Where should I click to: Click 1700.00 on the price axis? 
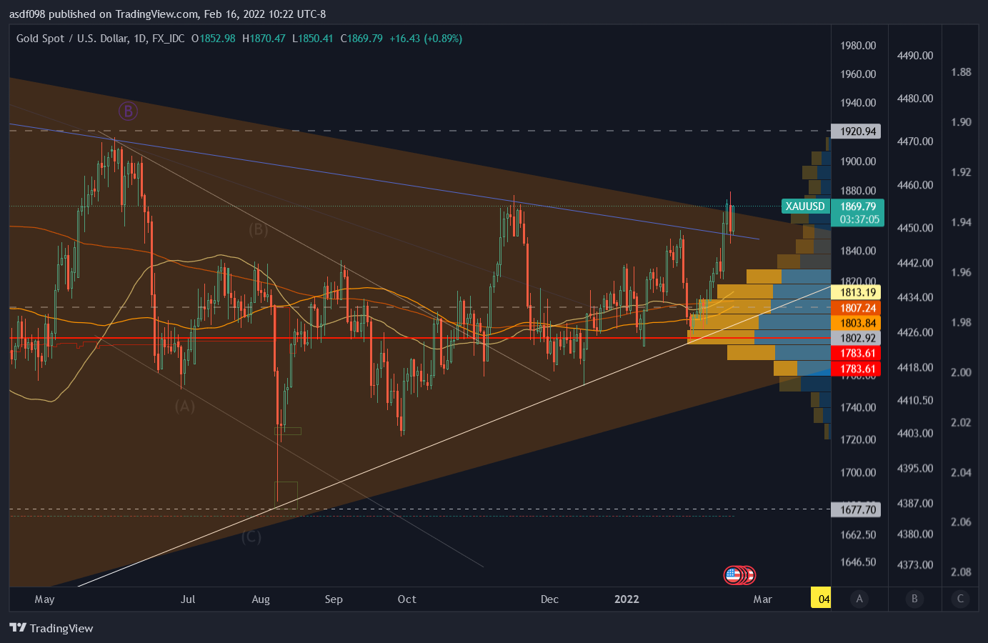tap(858, 472)
